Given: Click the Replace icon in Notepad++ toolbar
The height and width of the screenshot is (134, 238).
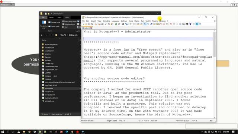Looking at the screenshot, I should [126, 24].
